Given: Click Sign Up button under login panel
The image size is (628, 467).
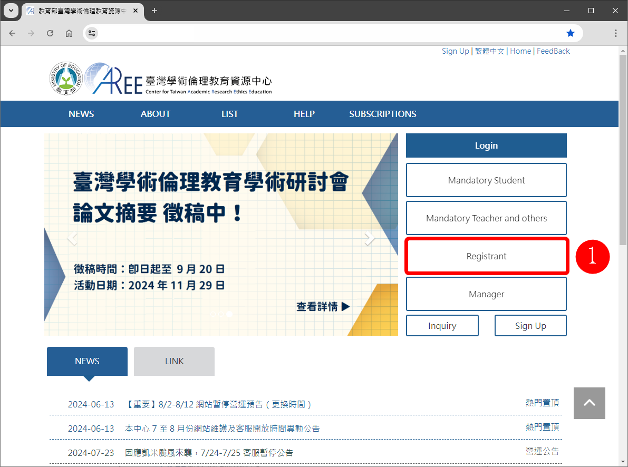Looking at the screenshot, I should pyautogui.click(x=530, y=326).
